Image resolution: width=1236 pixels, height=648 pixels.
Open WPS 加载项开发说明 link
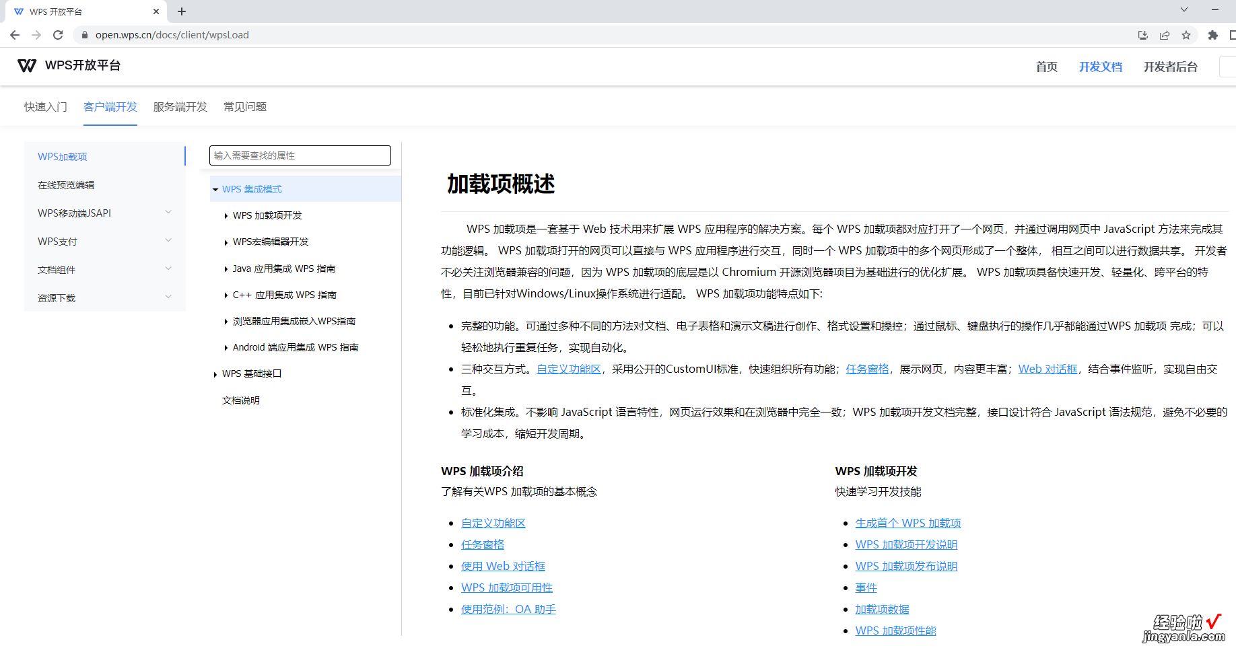[906, 544]
